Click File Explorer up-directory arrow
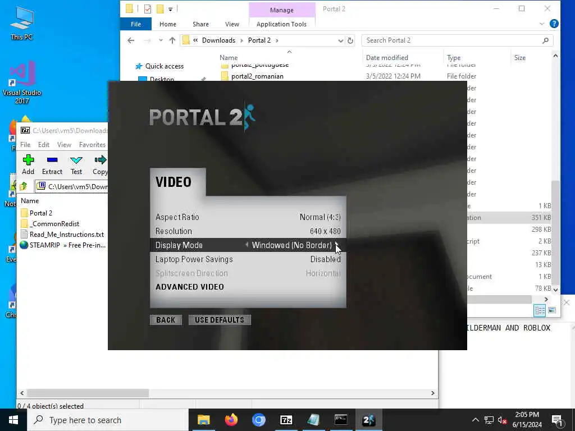575x431 pixels. point(172,40)
